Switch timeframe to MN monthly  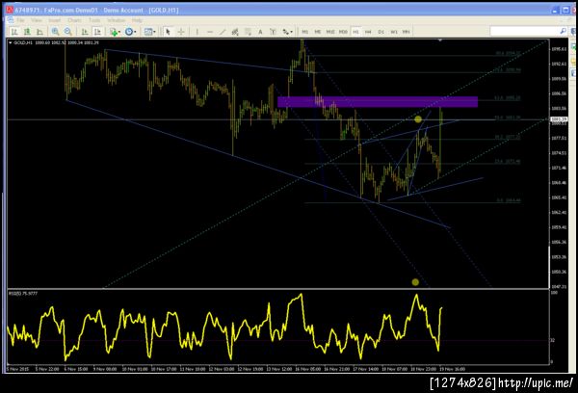tap(406, 32)
